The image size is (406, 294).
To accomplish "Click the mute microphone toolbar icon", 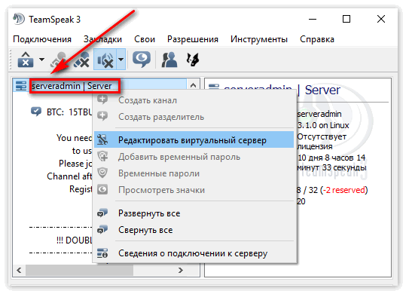I will [x=81, y=60].
